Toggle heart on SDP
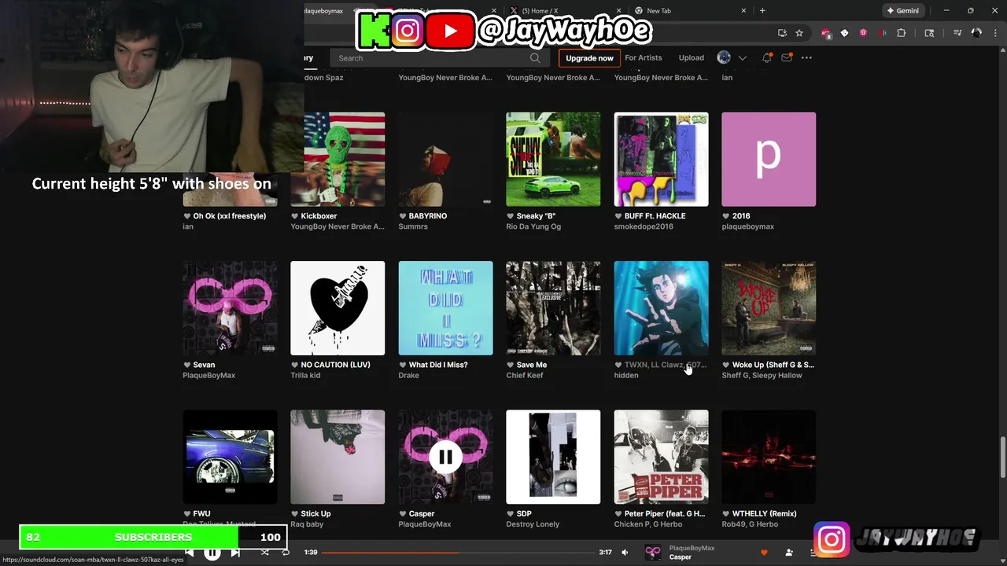The image size is (1007, 566). [x=510, y=513]
